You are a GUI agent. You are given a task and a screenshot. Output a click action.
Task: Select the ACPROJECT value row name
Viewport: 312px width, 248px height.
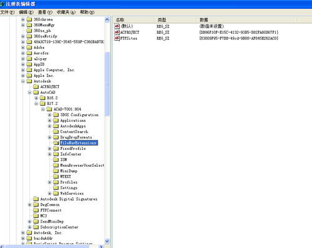click(130, 32)
